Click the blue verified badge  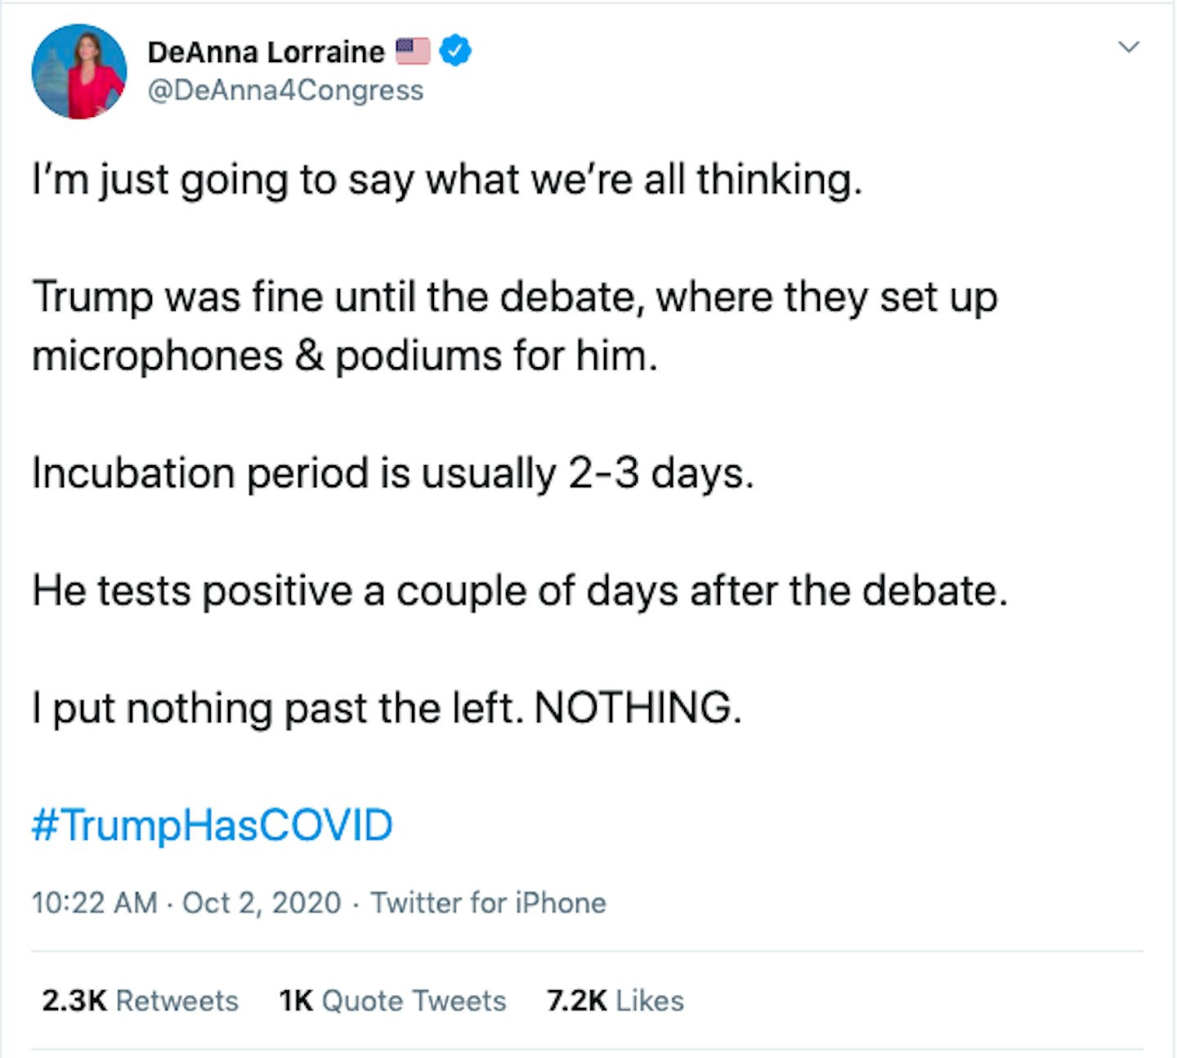pos(455,51)
